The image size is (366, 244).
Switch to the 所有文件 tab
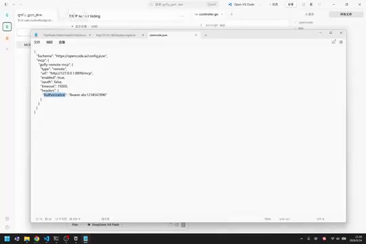[x=346, y=14]
